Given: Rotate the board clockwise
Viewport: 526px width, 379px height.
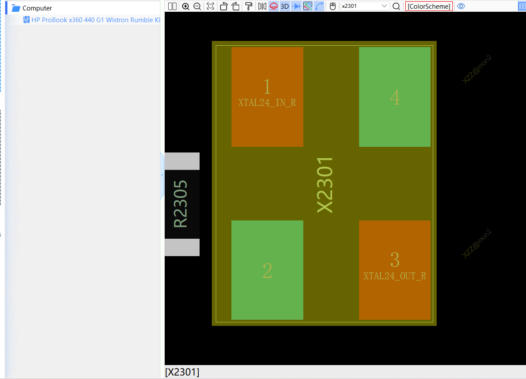Looking at the screenshot, I should 236,6.
